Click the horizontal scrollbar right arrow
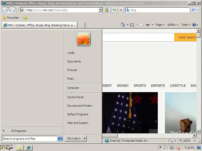 194,135
